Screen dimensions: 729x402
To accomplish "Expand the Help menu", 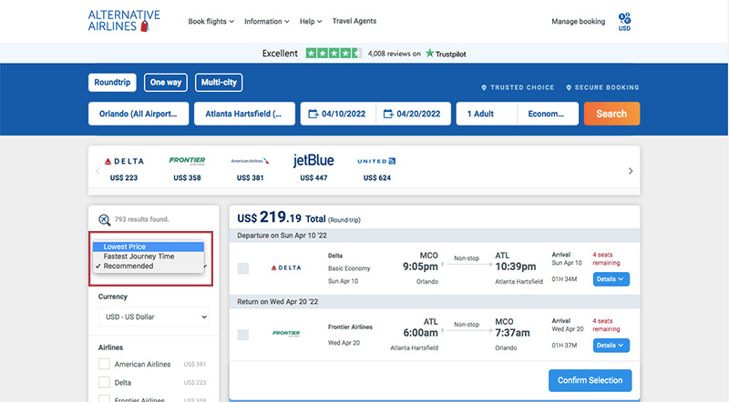I will pyautogui.click(x=311, y=21).
